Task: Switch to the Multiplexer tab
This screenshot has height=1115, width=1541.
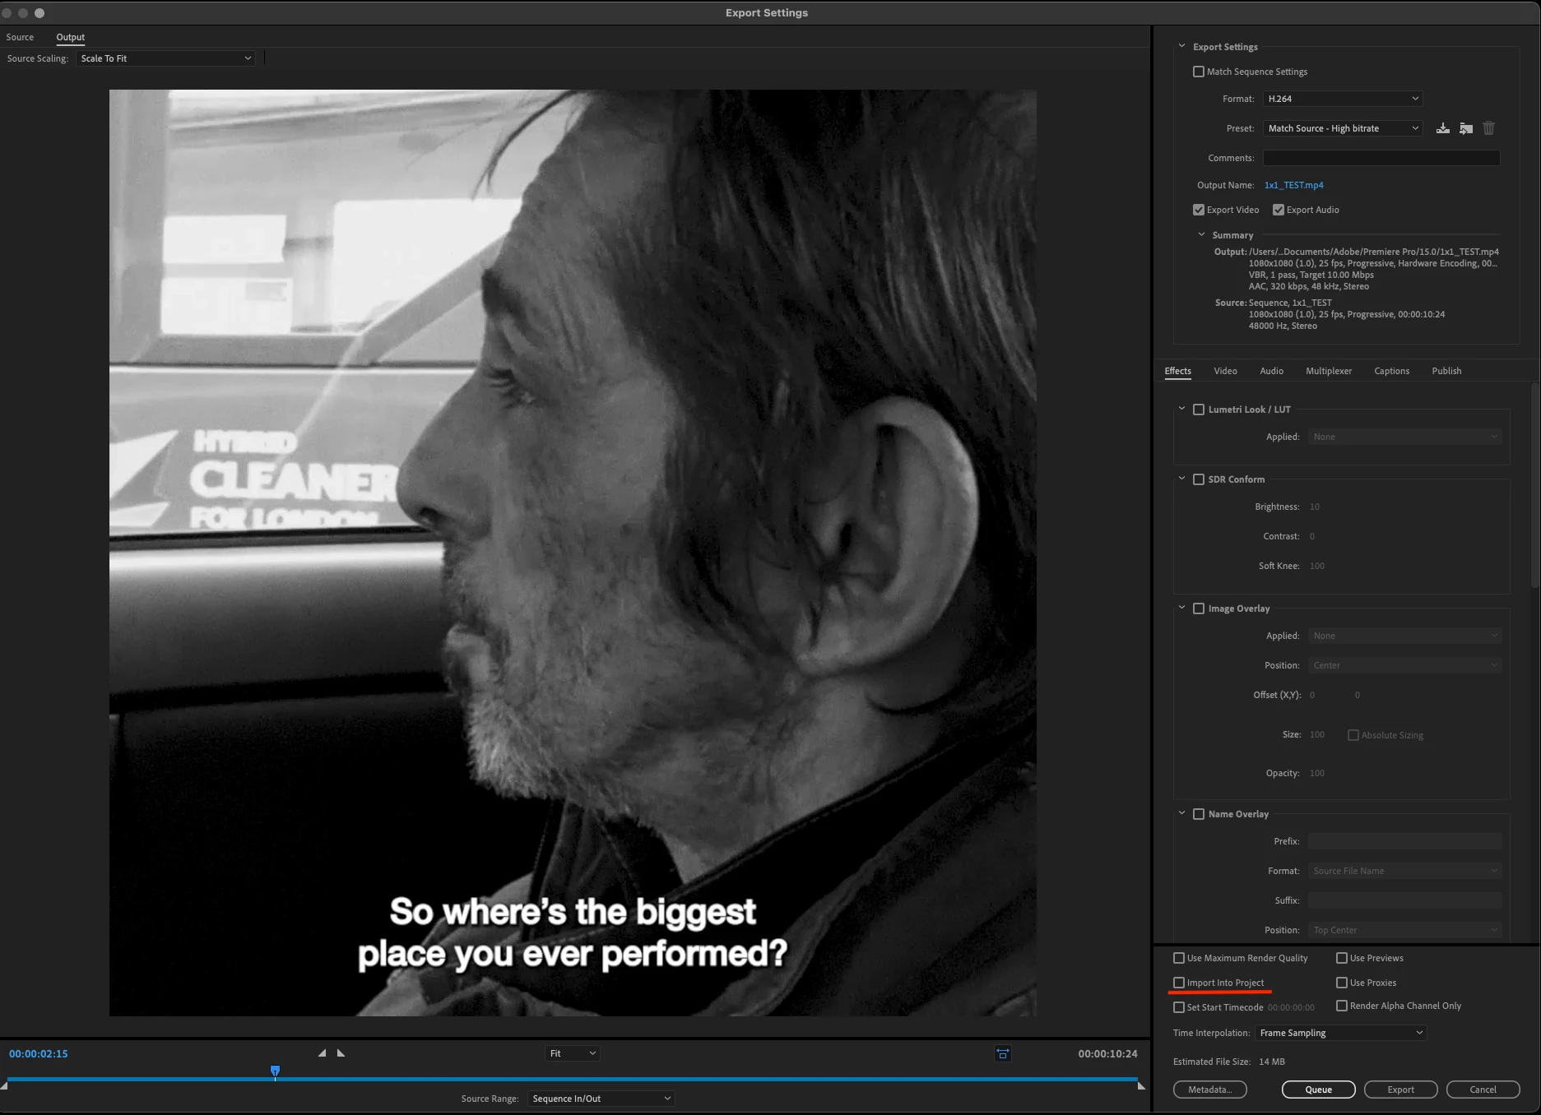Action: point(1329,371)
